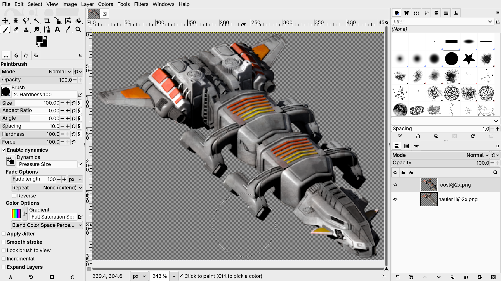Open the Repeat None (extend) dropdown

pyautogui.click(x=47, y=188)
